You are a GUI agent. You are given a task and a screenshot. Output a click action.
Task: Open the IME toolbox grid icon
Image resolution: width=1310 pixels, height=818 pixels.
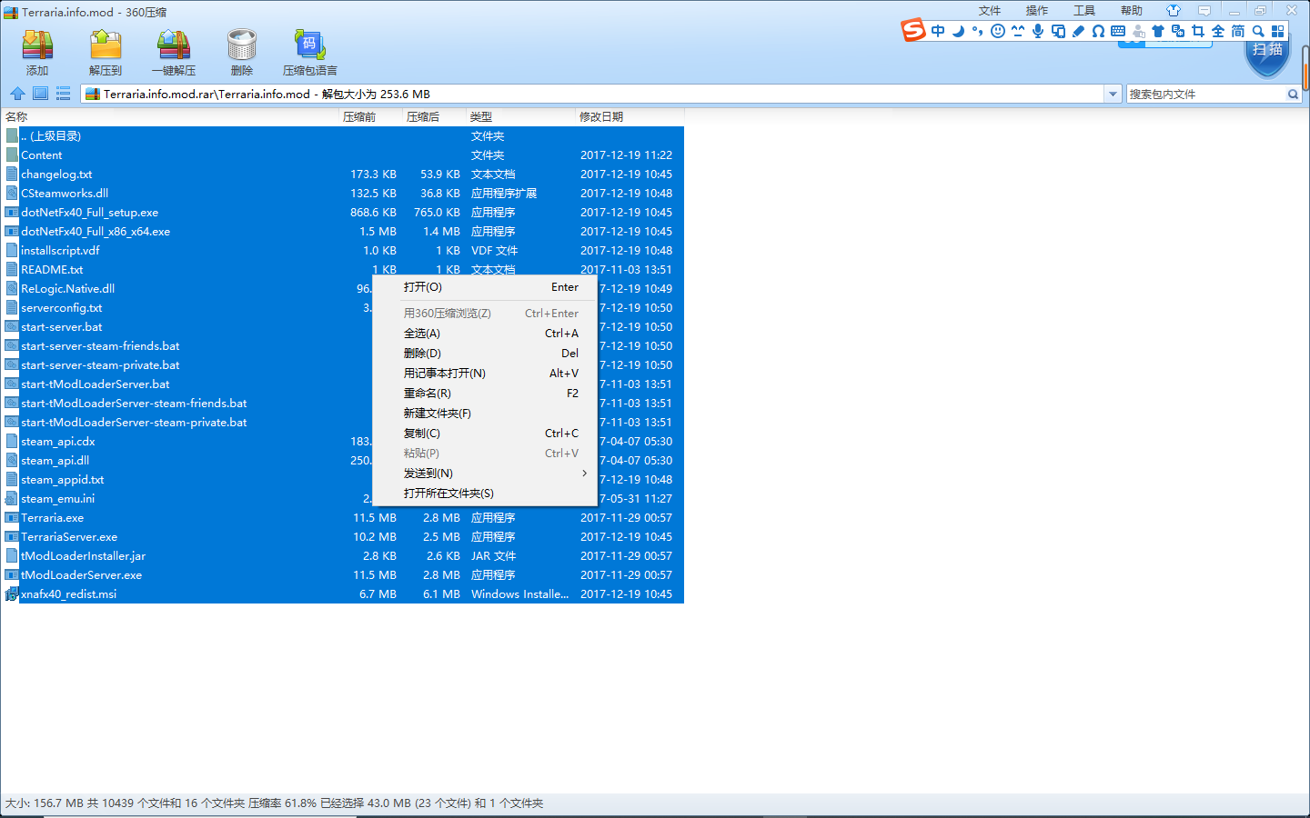1278,31
